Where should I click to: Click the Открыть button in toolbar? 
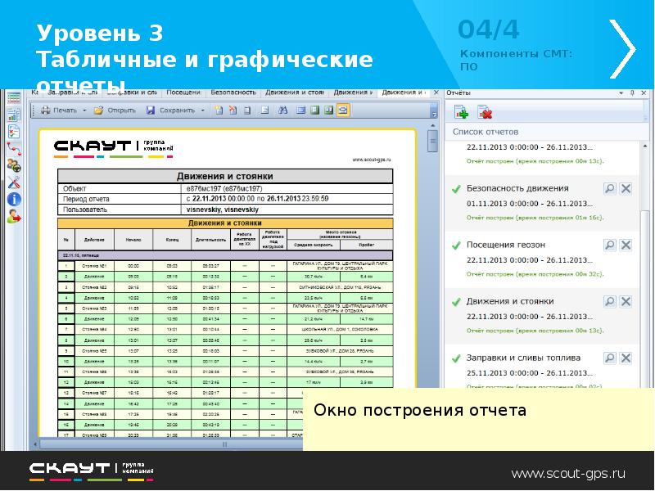pos(115,110)
